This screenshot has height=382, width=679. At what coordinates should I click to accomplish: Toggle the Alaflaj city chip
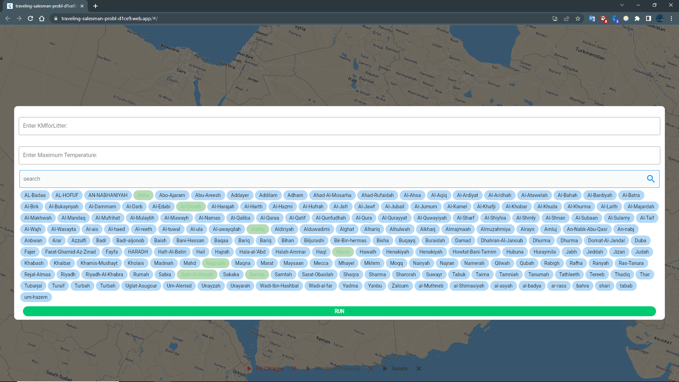click(x=257, y=229)
